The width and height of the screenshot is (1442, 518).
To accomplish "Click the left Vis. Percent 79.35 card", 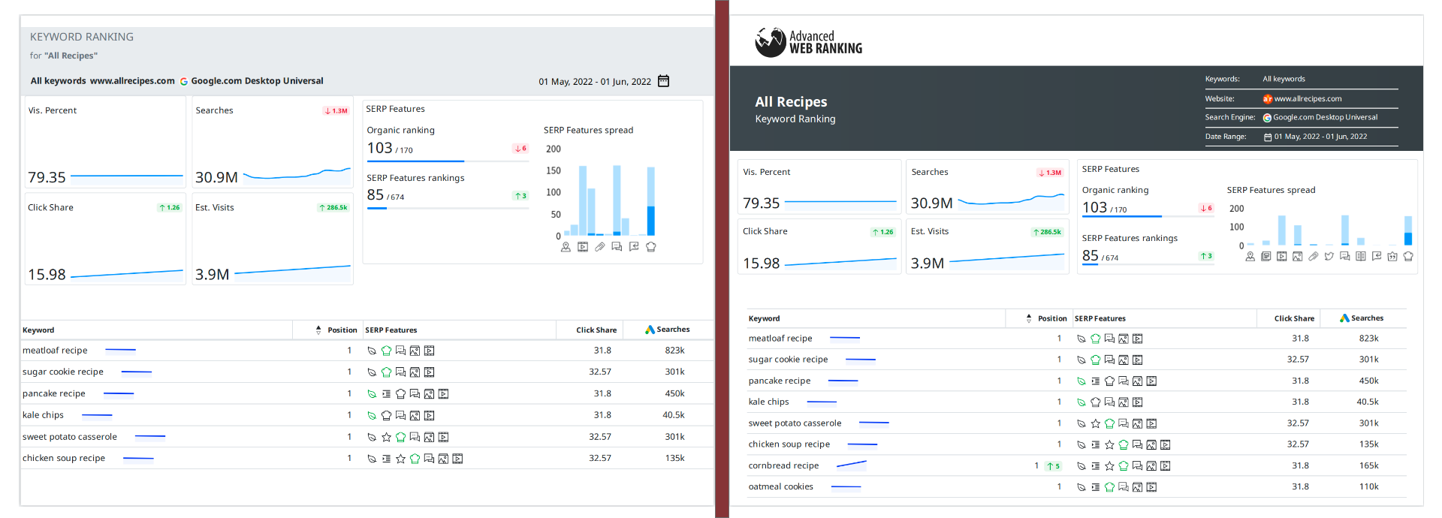I will point(105,142).
